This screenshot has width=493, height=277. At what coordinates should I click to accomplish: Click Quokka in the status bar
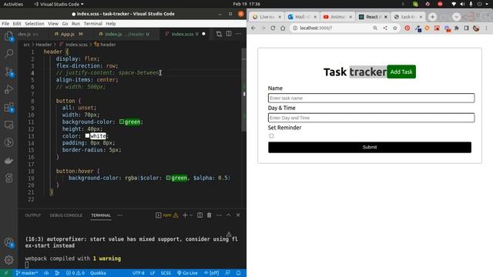(98, 273)
